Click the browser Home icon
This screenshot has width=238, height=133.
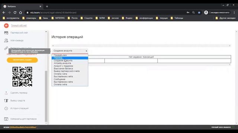[x=20, y=13]
